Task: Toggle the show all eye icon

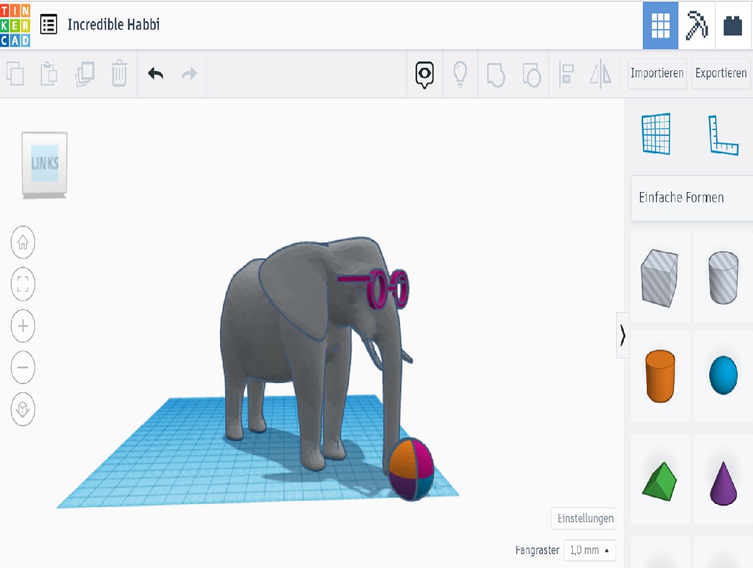Action: [425, 75]
